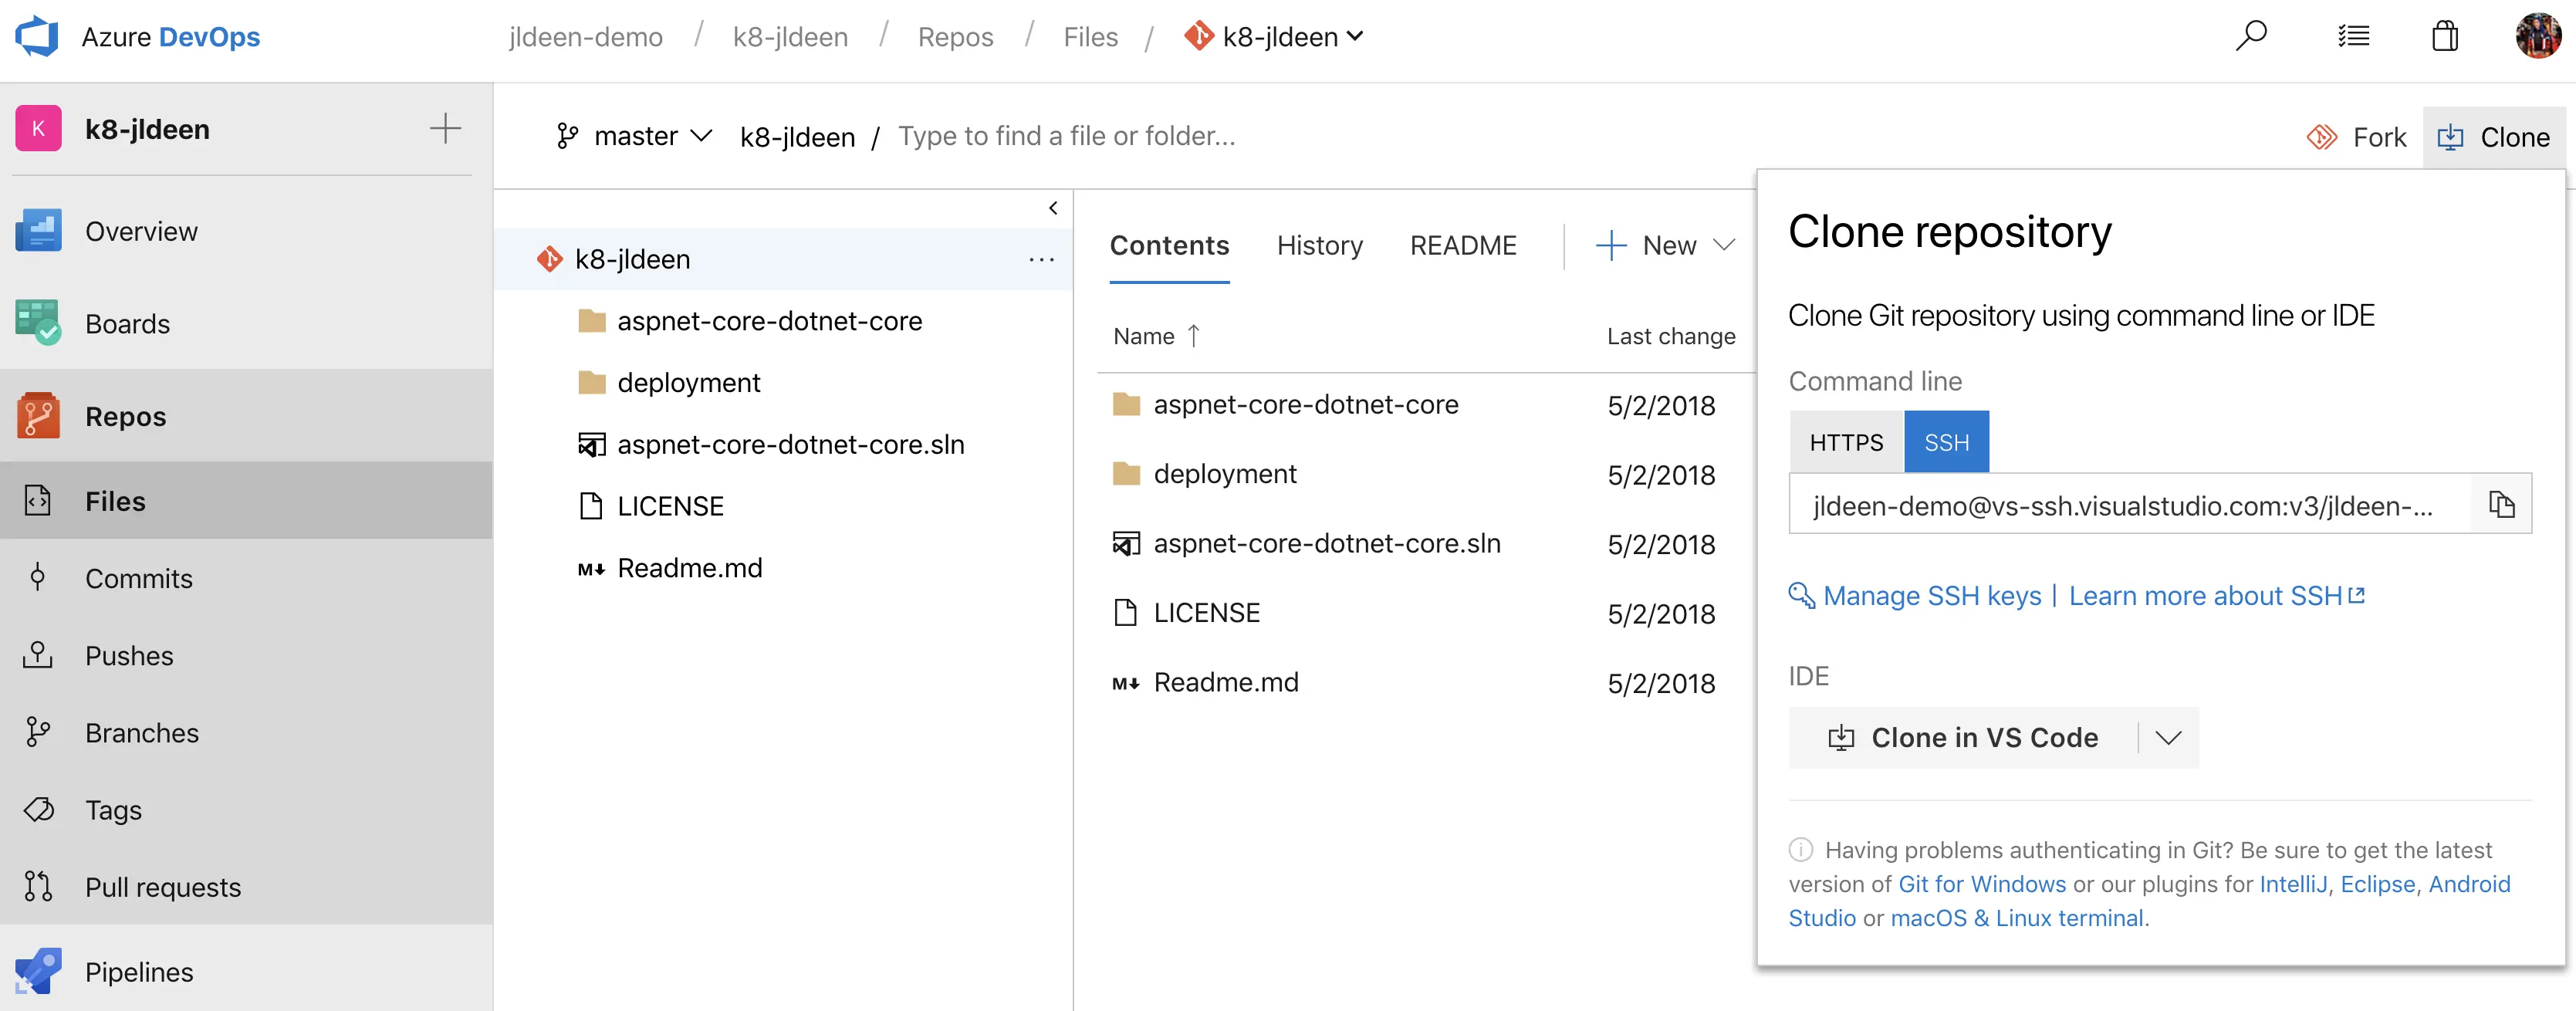
Task: Open the more actions ellipsis for k8-jldeen
Action: (1041, 259)
